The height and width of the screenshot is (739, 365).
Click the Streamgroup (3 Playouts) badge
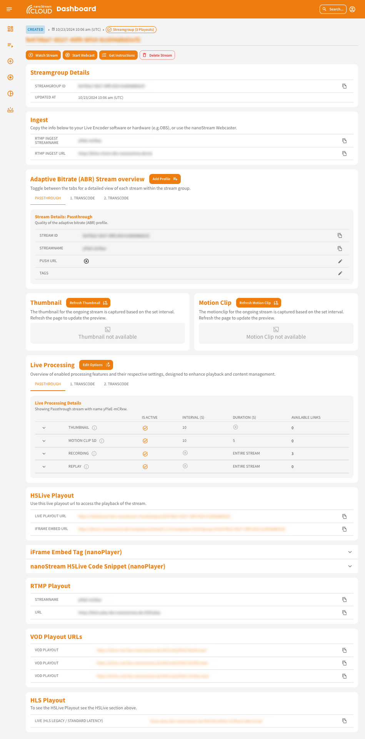pyautogui.click(x=131, y=30)
